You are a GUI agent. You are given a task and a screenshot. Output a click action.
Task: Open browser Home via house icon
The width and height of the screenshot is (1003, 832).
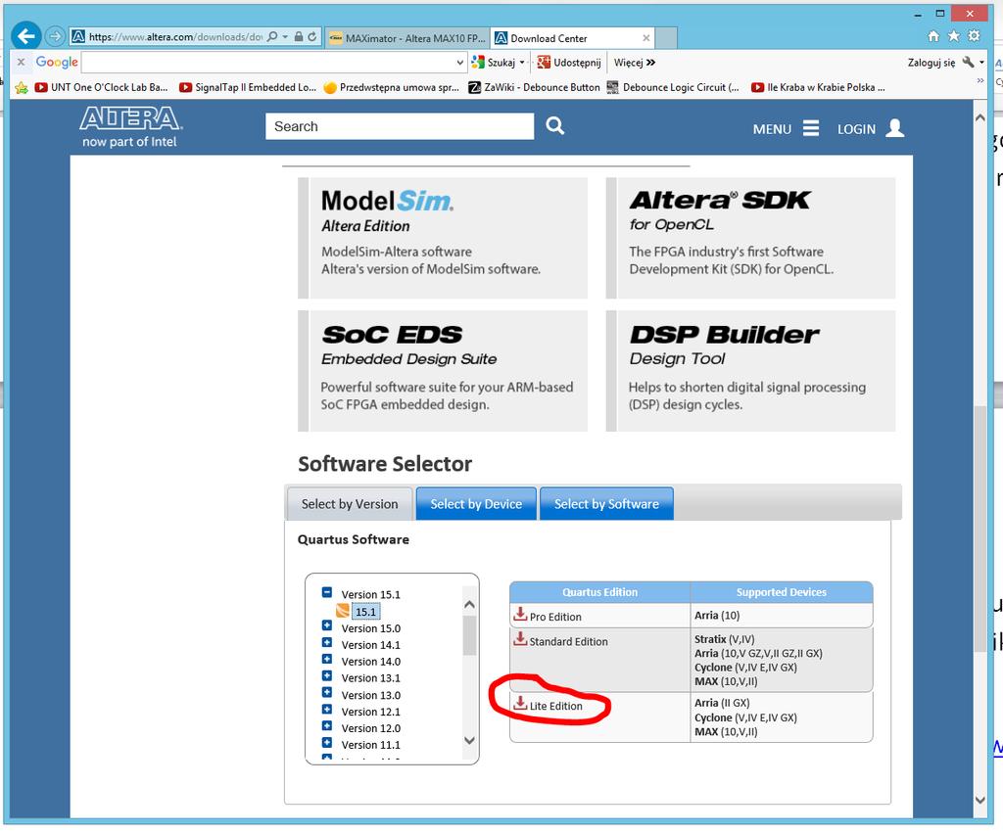pyautogui.click(x=933, y=36)
